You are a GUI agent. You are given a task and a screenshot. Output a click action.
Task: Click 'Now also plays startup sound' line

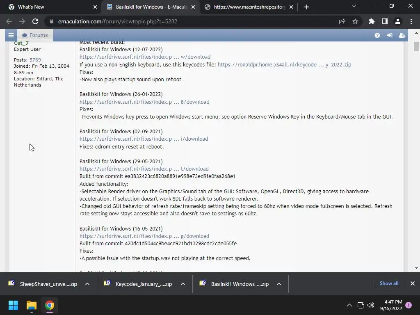point(130,79)
